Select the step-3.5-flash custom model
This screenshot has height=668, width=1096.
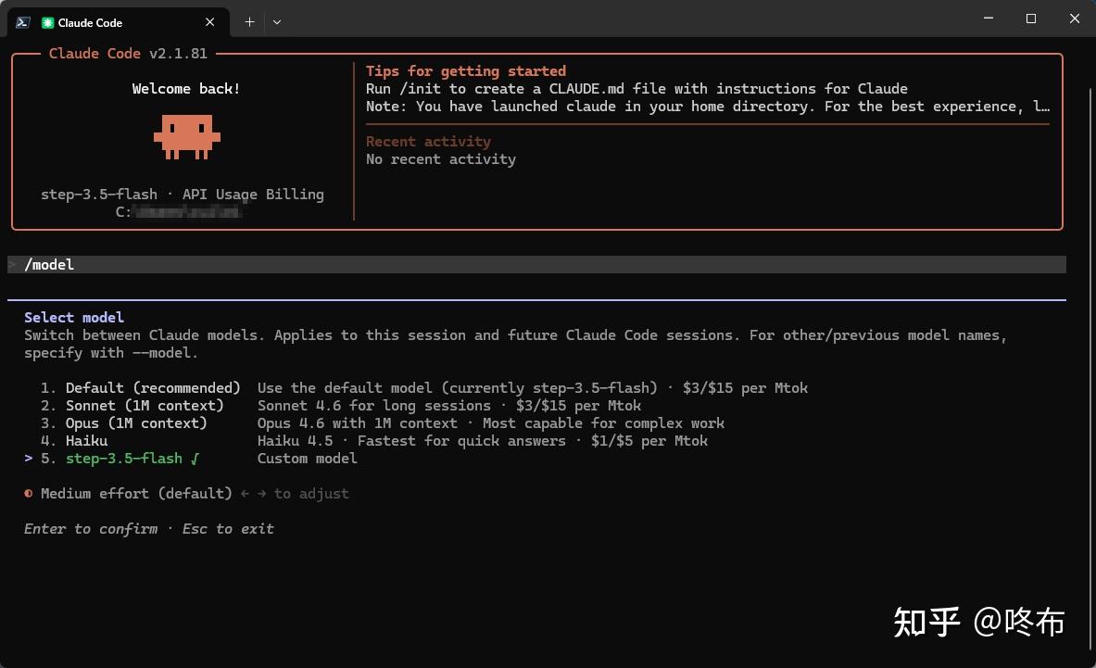coord(124,459)
